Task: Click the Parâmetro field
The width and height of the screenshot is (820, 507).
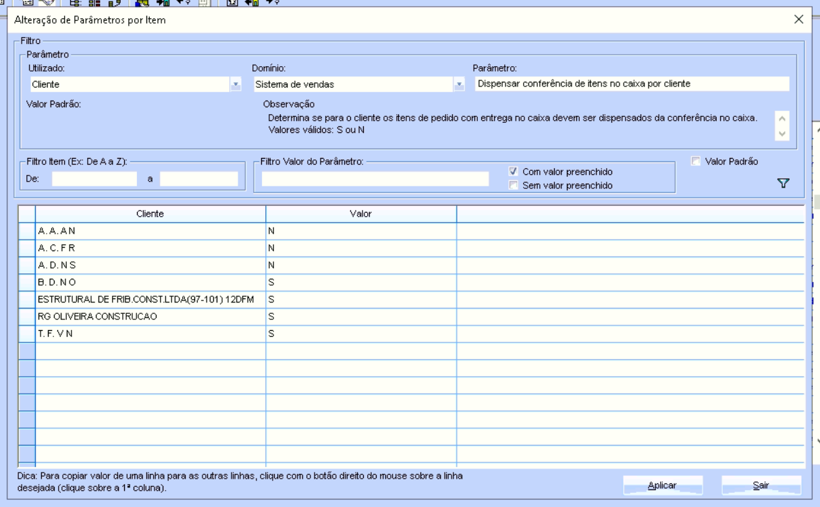Action: (x=631, y=84)
